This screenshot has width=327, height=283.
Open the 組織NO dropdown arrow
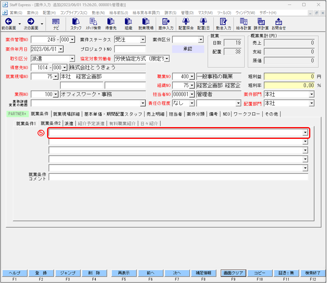click(192, 85)
